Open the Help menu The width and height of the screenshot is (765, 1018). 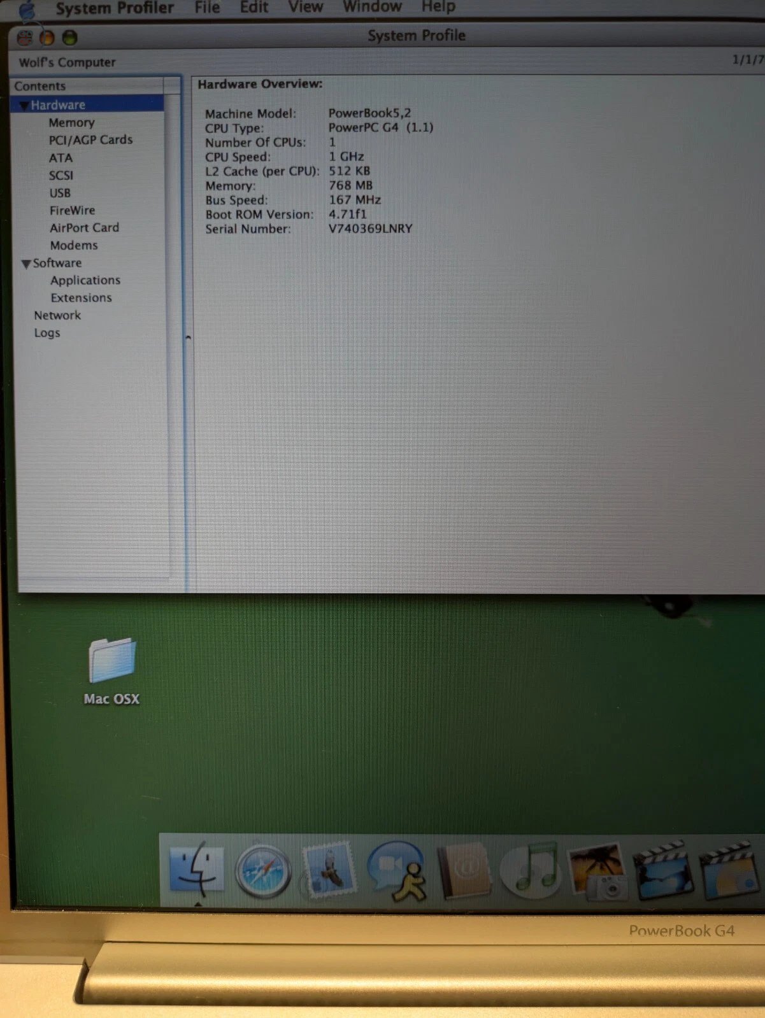point(438,6)
